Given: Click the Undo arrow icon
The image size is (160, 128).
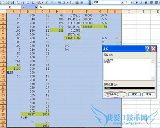Looking at the screenshot, I should [x=52, y=3].
